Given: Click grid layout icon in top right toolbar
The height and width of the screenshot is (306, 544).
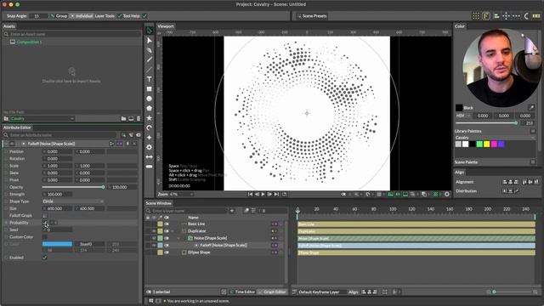Looking at the screenshot, I should 476,16.
